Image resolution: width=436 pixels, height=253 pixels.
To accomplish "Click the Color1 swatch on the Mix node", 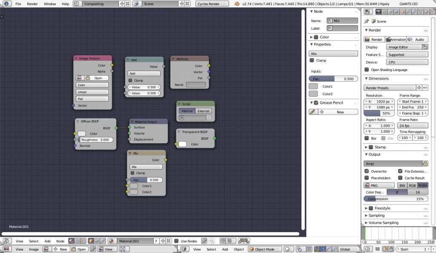I will click(134, 186).
